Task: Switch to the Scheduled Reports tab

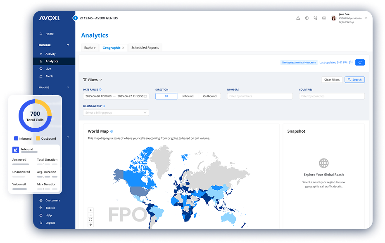Action: (145, 48)
